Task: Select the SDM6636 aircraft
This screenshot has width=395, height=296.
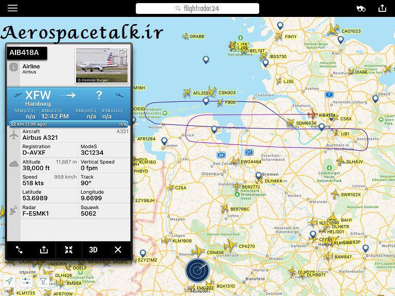Action: (291, 123)
